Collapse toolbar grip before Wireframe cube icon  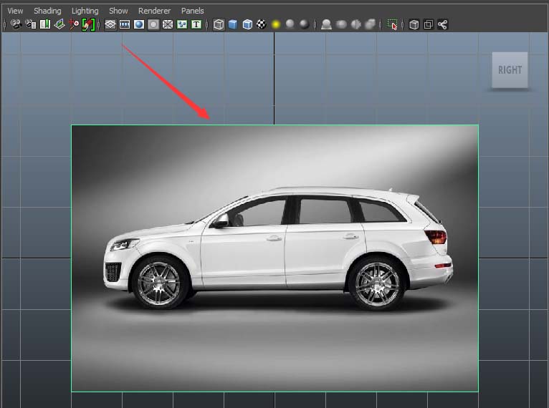(207, 24)
